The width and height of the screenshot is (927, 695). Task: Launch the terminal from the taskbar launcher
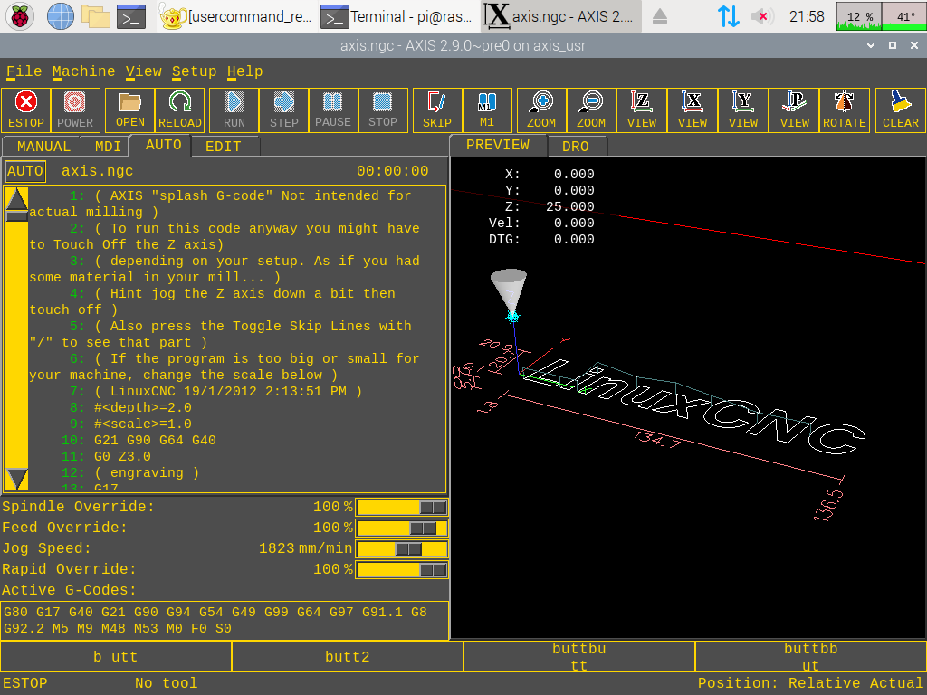click(x=130, y=16)
